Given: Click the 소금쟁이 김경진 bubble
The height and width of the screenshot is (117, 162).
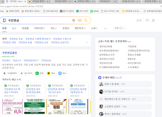Looking at the screenshot, I should (x=125, y=106).
